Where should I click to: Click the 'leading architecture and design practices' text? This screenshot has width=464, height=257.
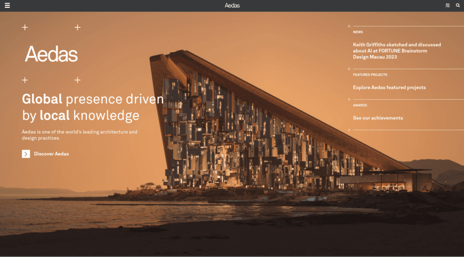click(80, 135)
